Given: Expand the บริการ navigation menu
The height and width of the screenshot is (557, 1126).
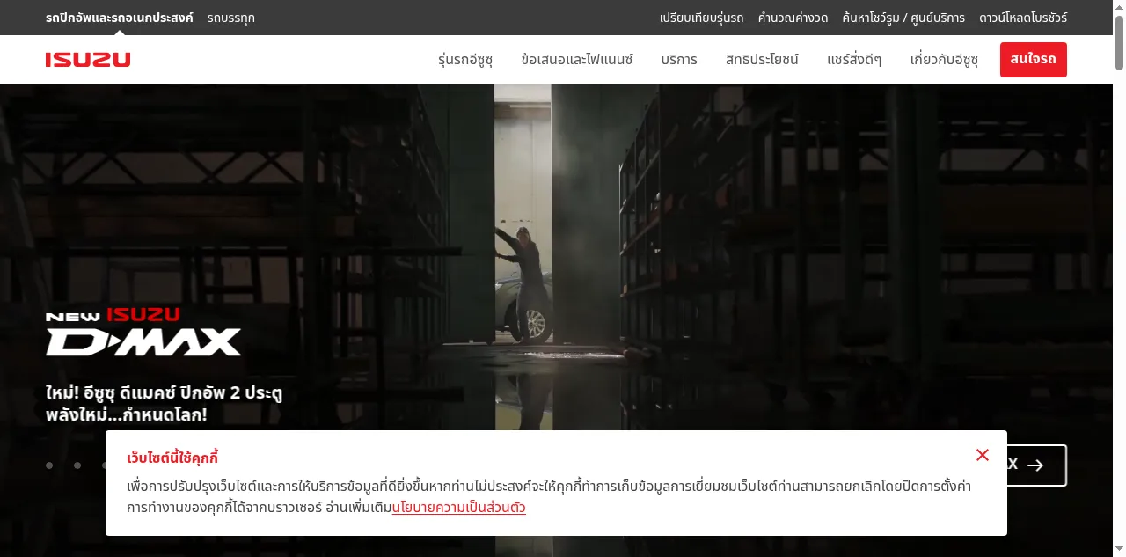Looking at the screenshot, I should pos(679,60).
